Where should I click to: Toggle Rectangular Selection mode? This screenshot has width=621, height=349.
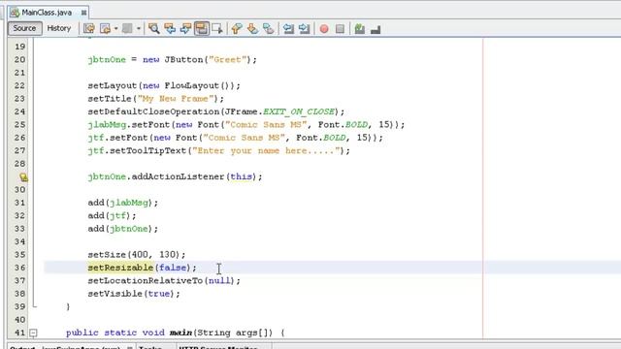click(x=217, y=28)
